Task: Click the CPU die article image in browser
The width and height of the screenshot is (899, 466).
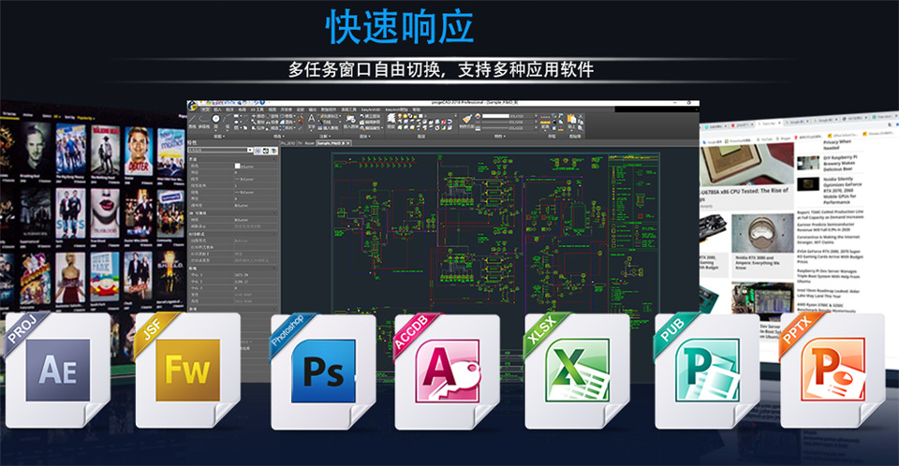Action: pyautogui.click(x=746, y=164)
